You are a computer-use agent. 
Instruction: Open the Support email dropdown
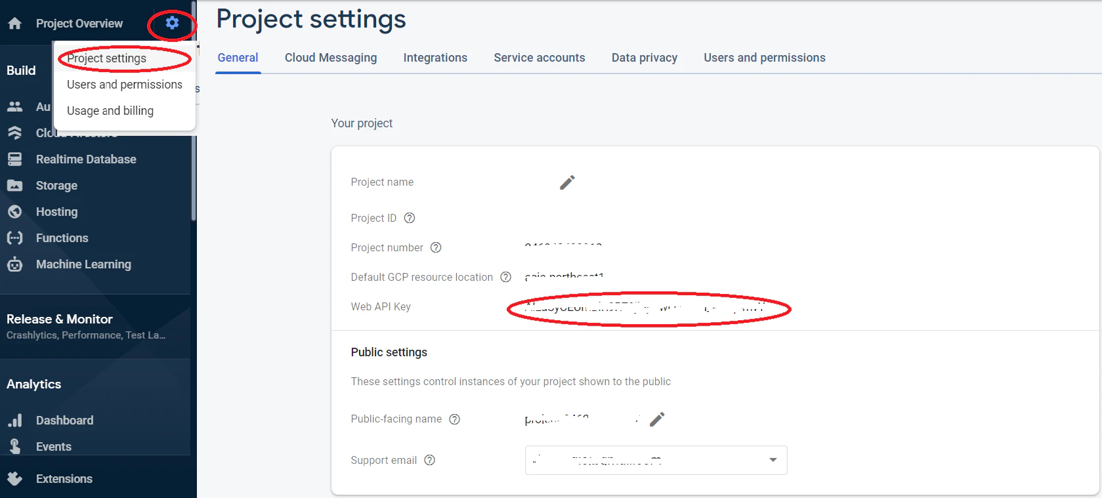[x=656, y=460]
